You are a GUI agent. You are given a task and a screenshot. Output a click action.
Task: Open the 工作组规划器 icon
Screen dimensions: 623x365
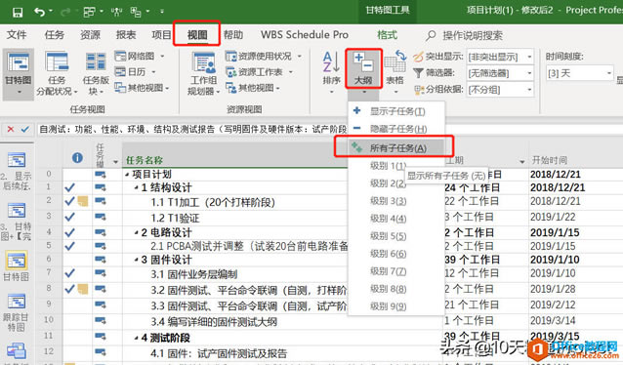(x=203, y=74)
